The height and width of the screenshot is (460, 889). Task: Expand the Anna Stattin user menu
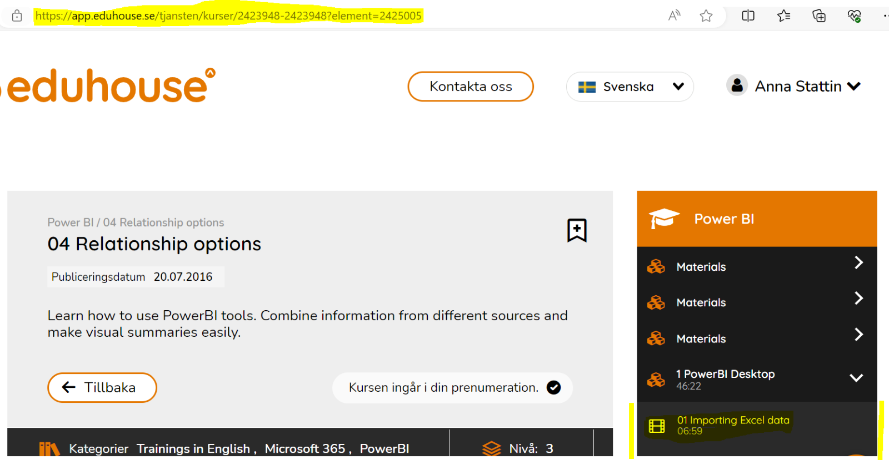[854, 86]
